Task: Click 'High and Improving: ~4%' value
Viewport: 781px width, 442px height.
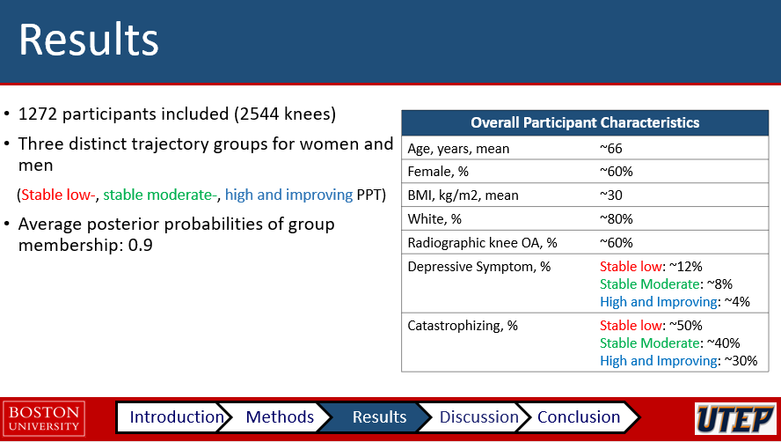Action: click(x=675, y=302)
